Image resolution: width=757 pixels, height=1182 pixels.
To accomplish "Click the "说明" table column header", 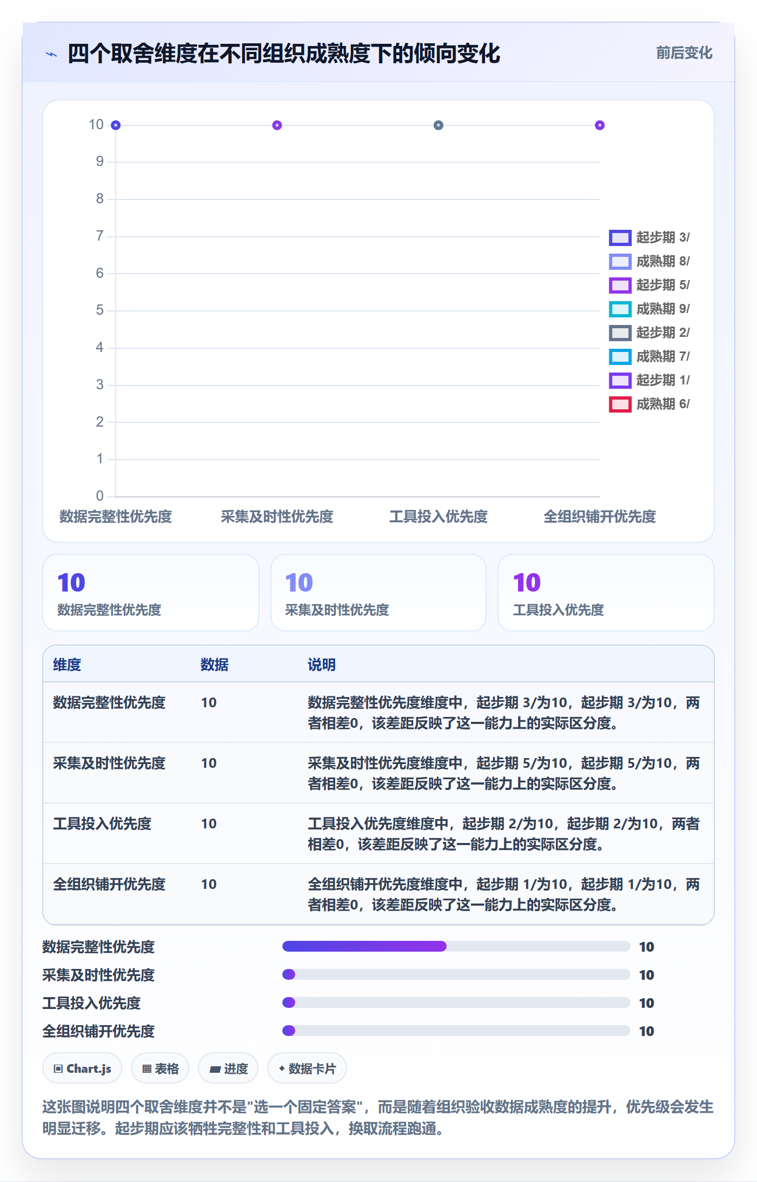I will coord(322,665).
